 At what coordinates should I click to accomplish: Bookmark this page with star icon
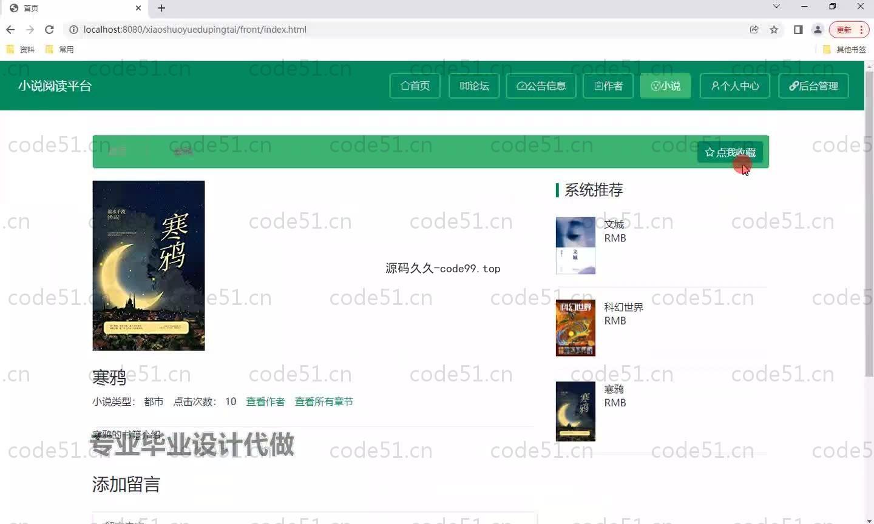pos(774,29)
